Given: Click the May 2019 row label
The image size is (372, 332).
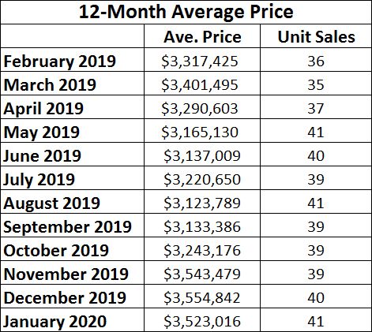Looking at the screenshot, I should point(41,132).
